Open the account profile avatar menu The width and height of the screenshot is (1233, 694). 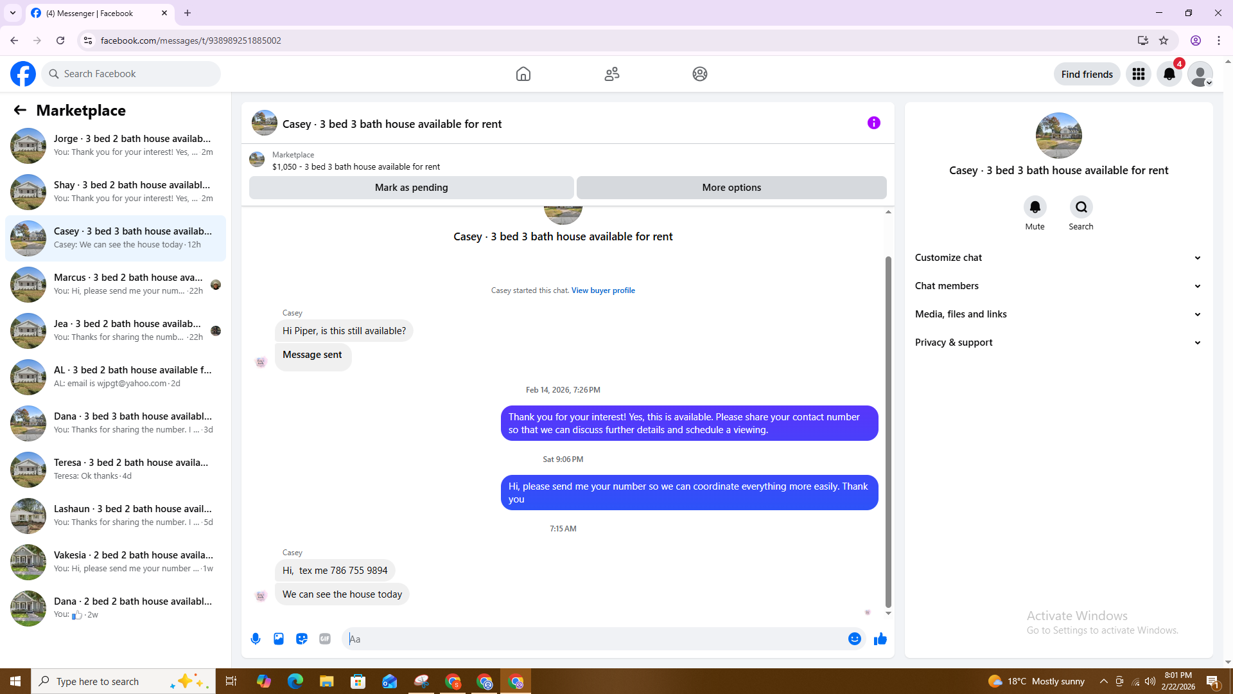(x=1200, y=74)
